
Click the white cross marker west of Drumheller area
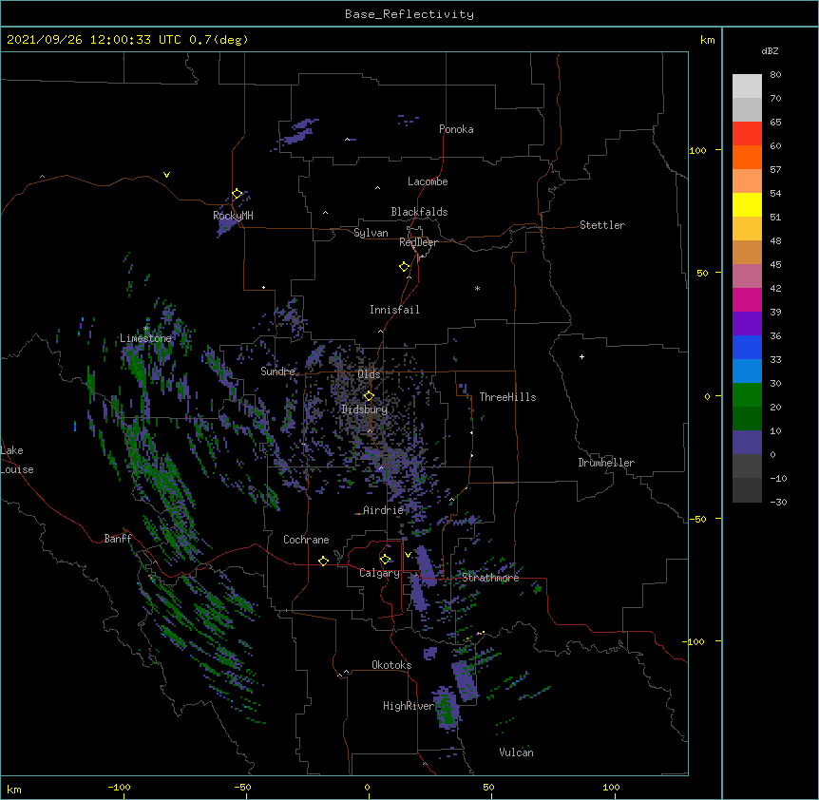pyautogui.click(x=581, y=356)
